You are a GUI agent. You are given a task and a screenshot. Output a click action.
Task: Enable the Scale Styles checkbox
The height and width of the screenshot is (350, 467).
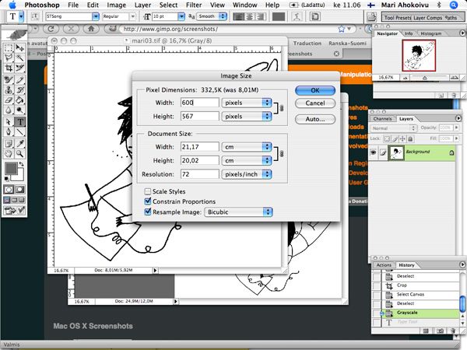click(147, 191)
